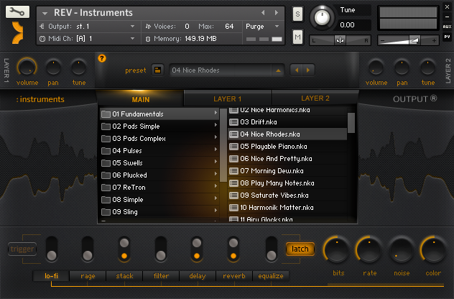This screenshot has width=454, height=299.
Task: Click Layer 2 pan knob
Action: pos(402,68)
